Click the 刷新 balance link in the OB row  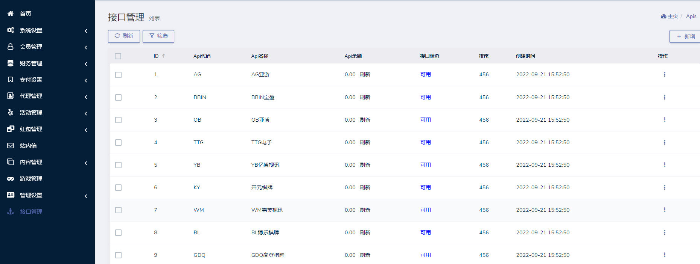coord(365,120)
